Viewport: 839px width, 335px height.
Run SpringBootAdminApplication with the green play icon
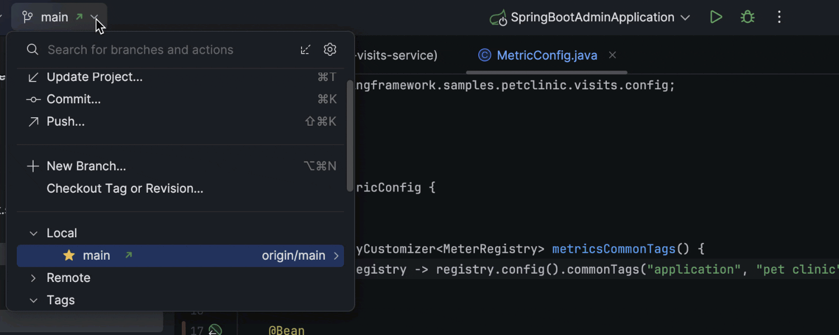pyautogui.click(x=716, y=17)
